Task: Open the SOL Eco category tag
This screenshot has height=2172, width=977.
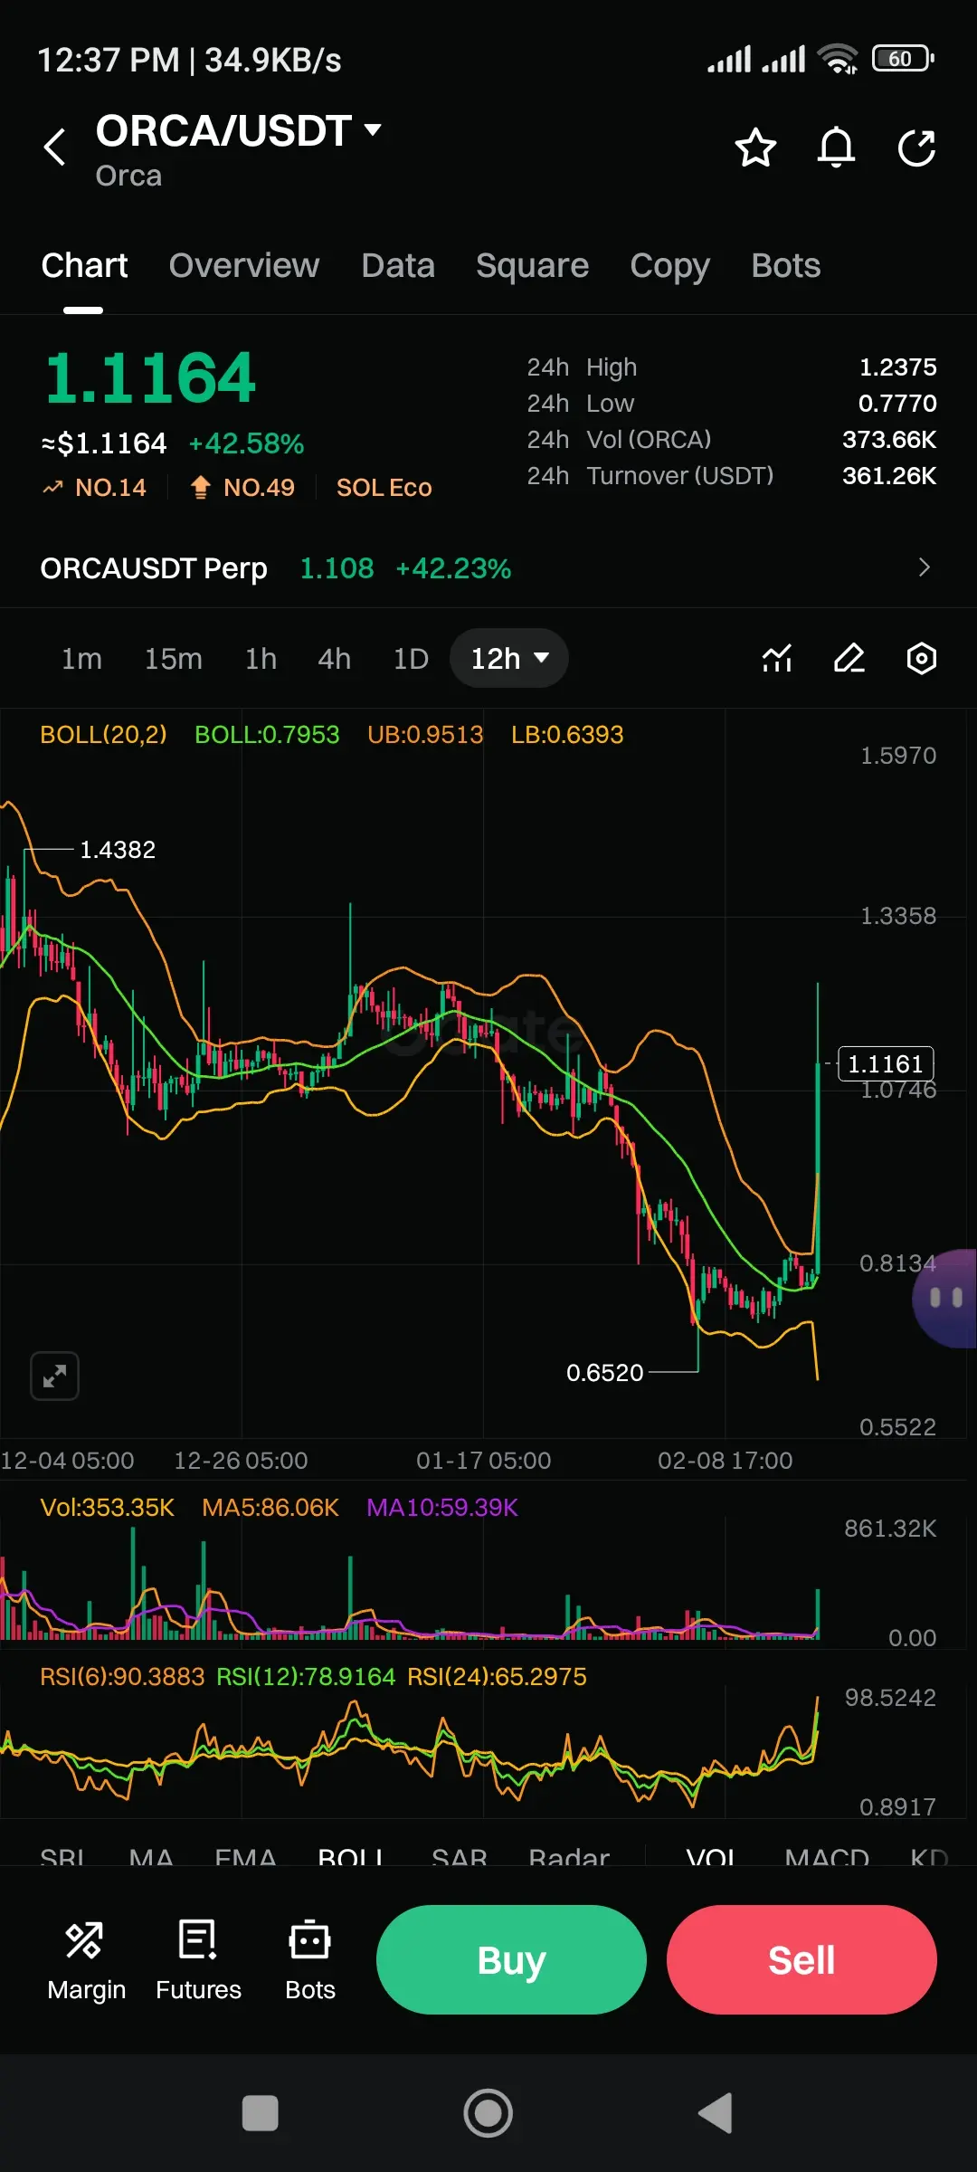Action: 384,487
